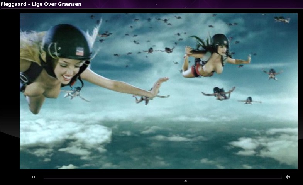
Task: Seek to one quarter along the progress bar
Action: (x=104, y=178)
